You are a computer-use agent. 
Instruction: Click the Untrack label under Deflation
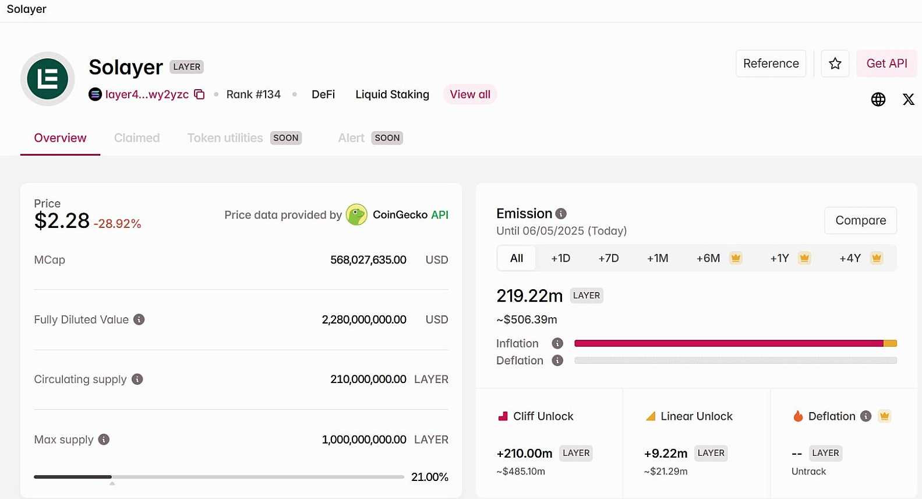coord(808,471)
